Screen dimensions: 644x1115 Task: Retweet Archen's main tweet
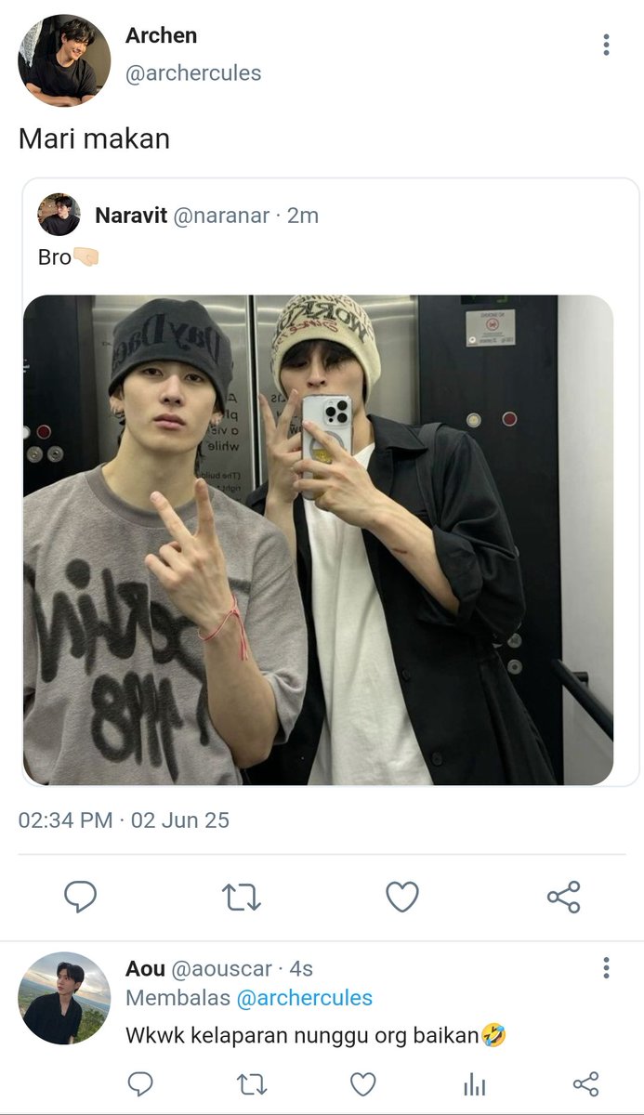click(x=242, y=897)
